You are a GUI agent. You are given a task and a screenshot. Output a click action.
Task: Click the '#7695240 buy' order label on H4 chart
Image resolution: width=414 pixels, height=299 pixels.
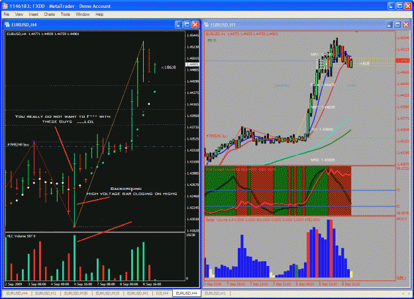click(x=18, y=144)
